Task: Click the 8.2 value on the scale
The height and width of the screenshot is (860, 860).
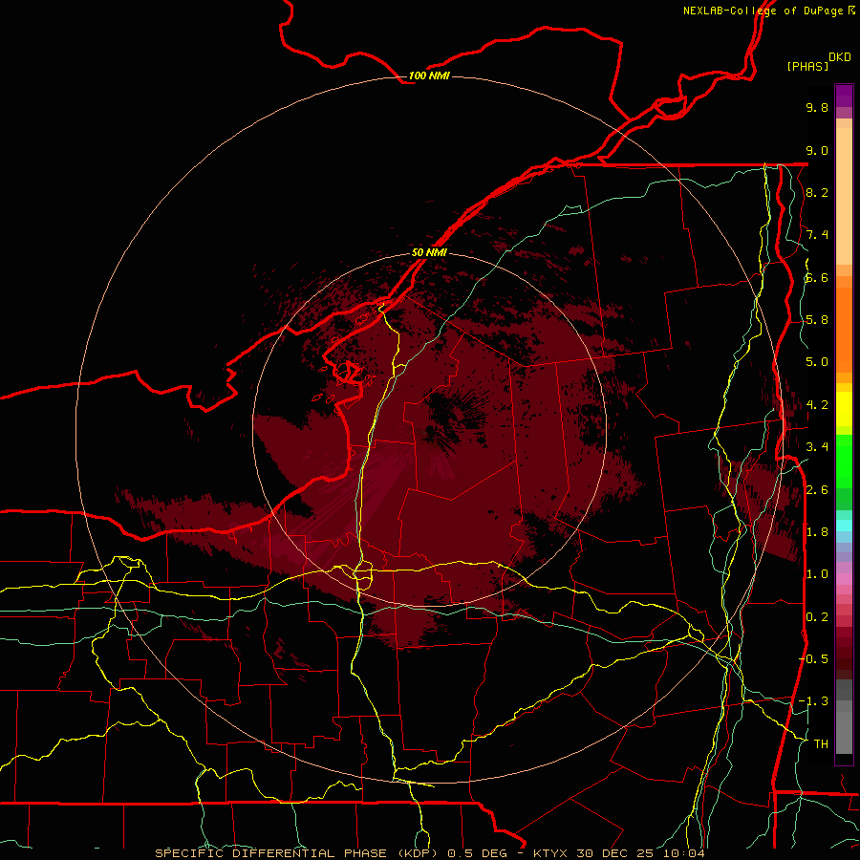Action: [x=817, y=192]
